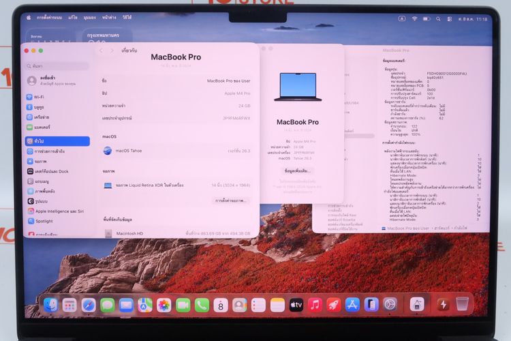Click System Settings gear in the Dock

click(390, 304)
